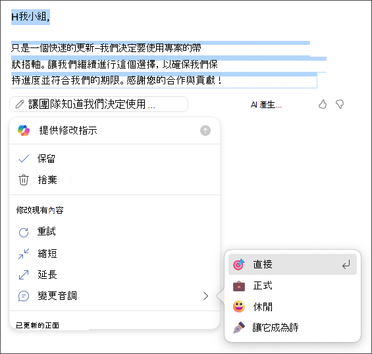Click the thumbs down feedback icon

[x=340, y=104]
